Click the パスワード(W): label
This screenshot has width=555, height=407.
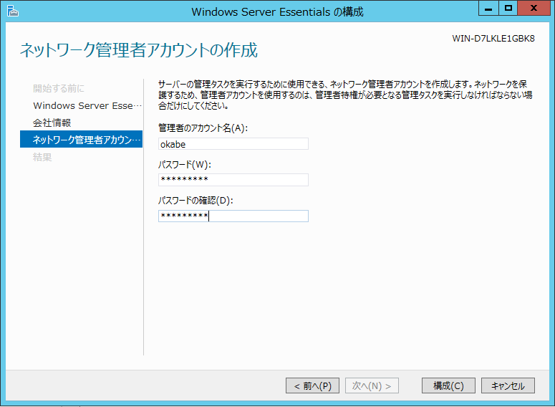pyautogui.click(x=185, y=164)
